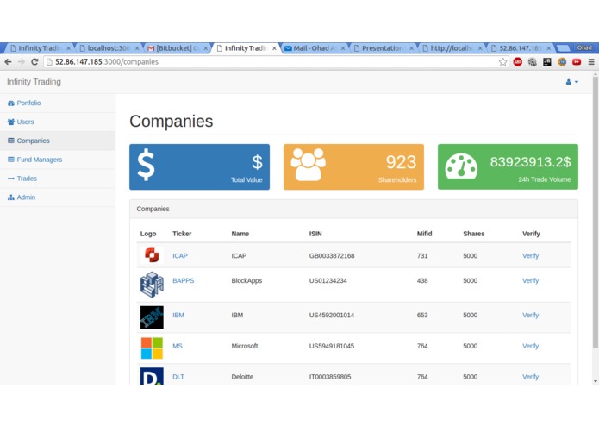Click the scrollbar down arrow
Viewport: 599px width, 426px height.
click(596, 381)
